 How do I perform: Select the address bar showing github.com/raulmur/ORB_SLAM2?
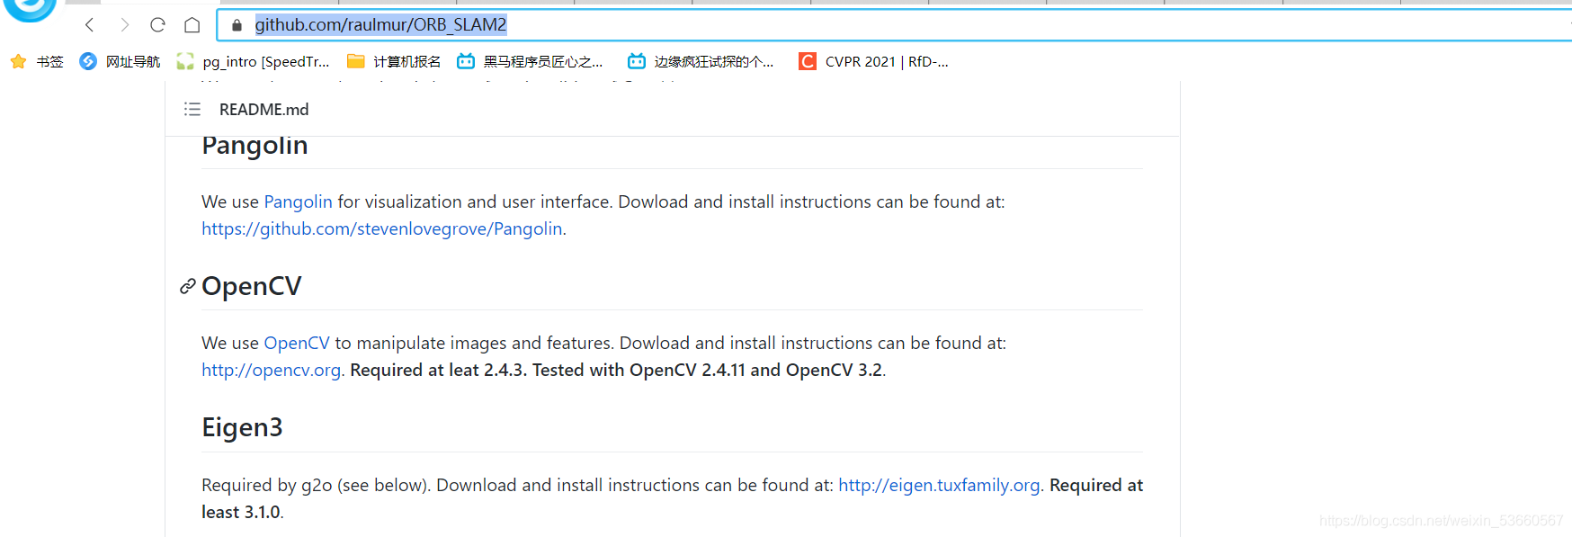[x=894, y=24]
